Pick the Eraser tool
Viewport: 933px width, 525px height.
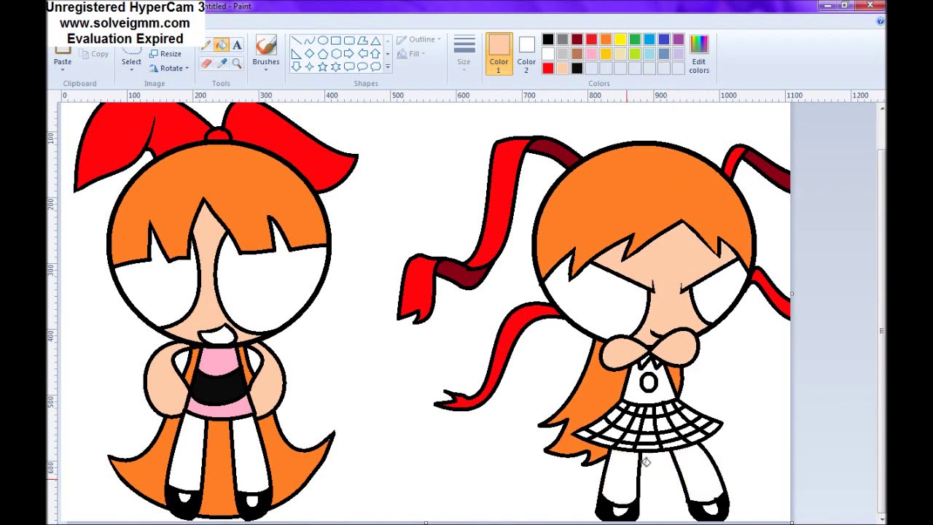[x=206, y=64]
